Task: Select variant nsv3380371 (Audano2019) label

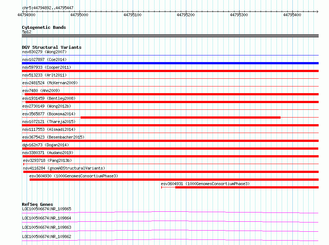Action: [48, 153]
